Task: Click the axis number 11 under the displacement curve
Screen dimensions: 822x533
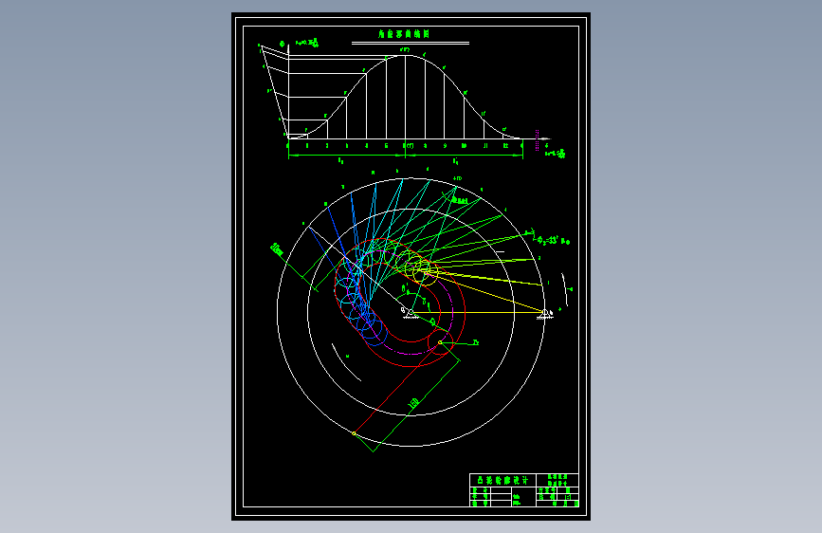Action: point(485,146)
